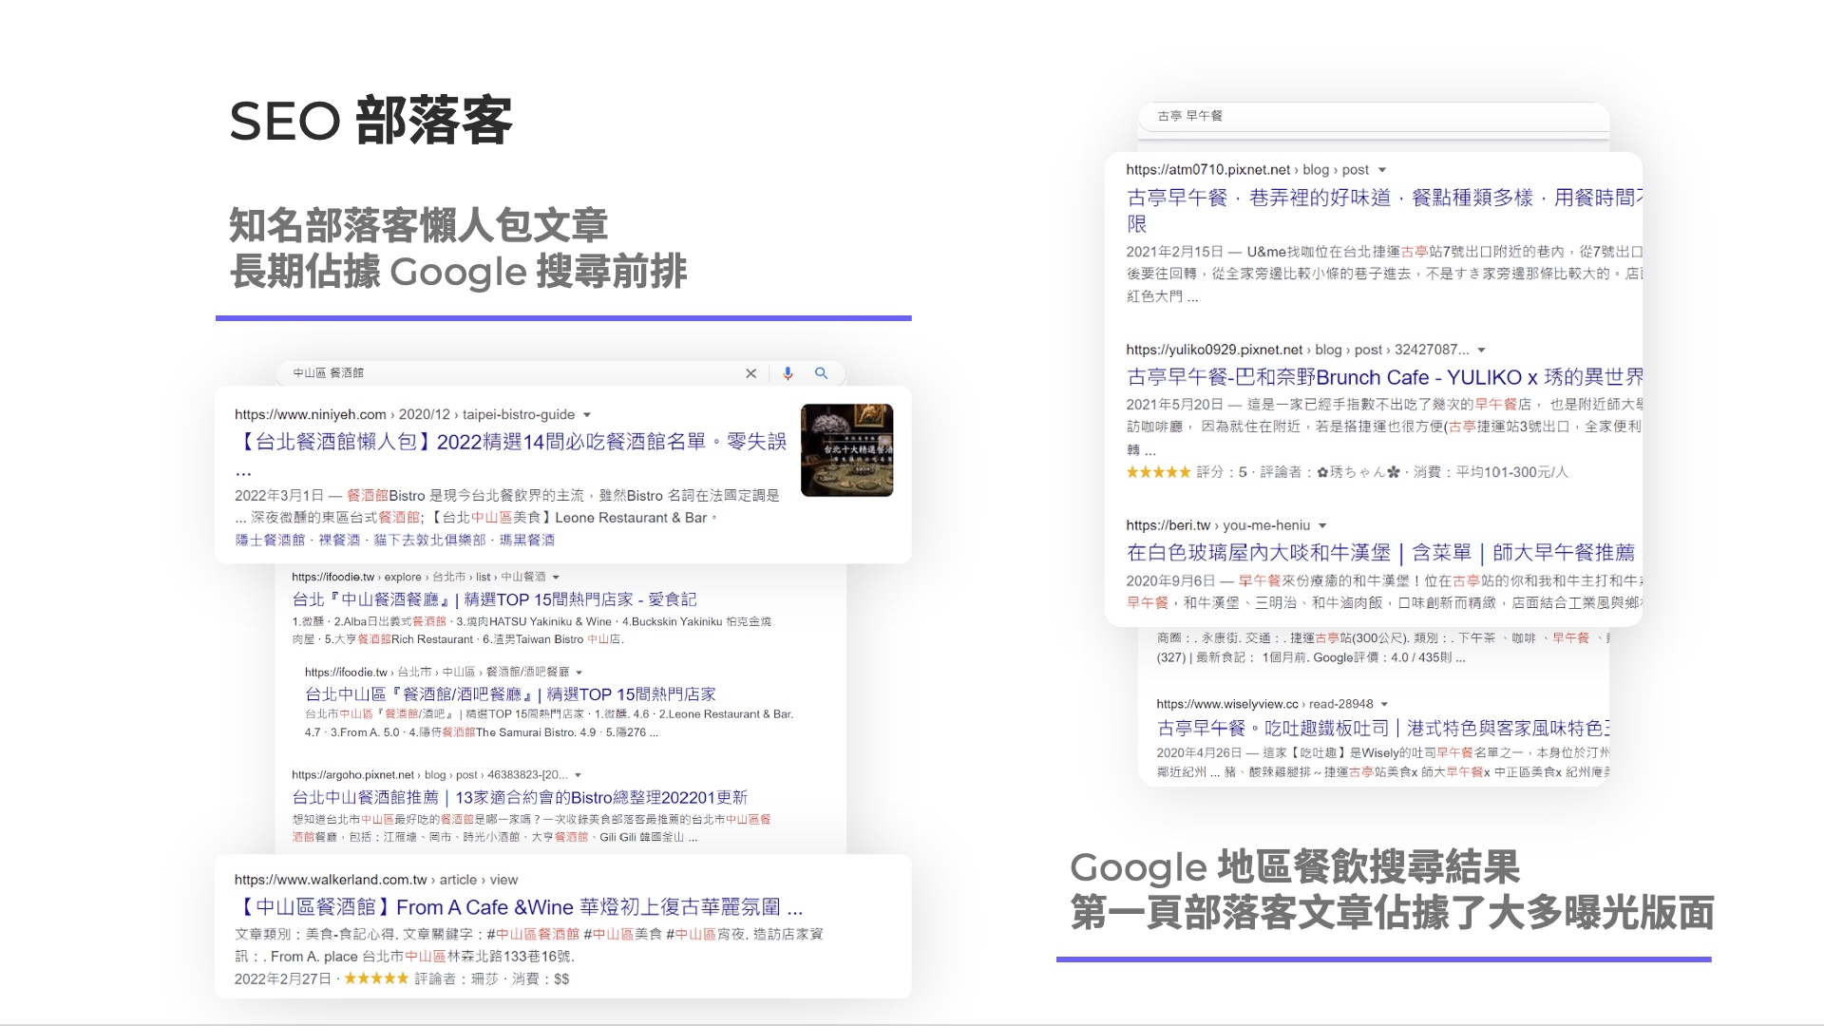Open 古亭早午餐。吃吐趣鐵板吐司 result link

pyautogui.click(x=1382, y=729)
